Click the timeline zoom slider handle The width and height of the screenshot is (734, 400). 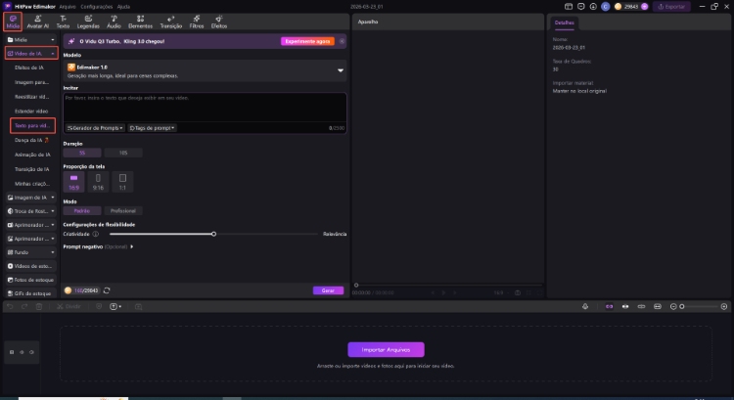682,306
